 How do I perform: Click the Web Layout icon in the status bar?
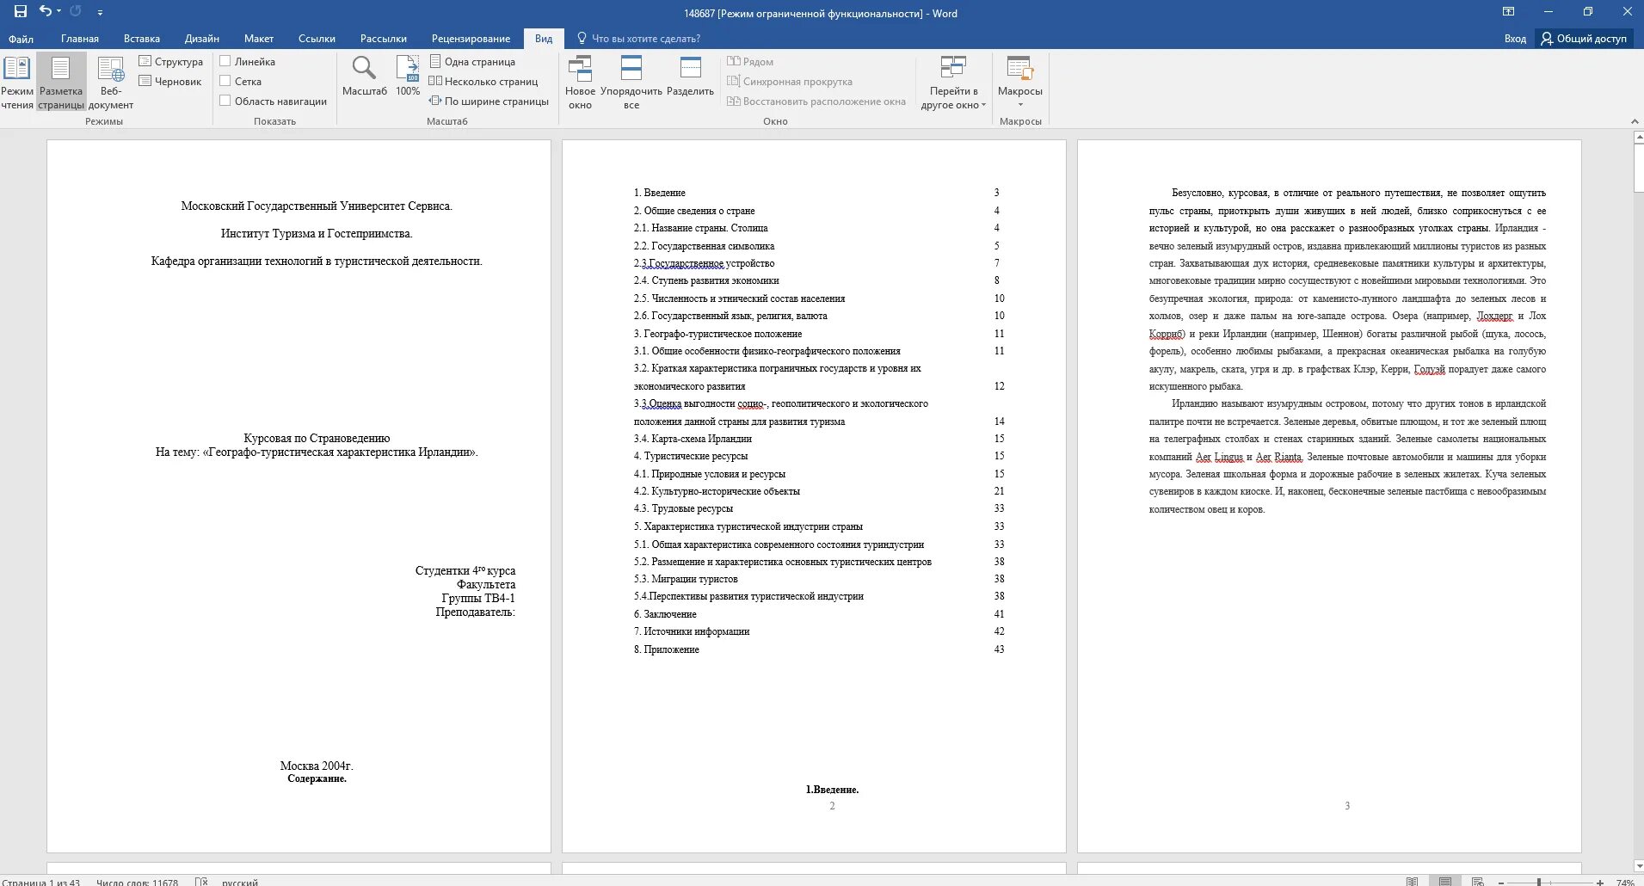pos(1477,882)
